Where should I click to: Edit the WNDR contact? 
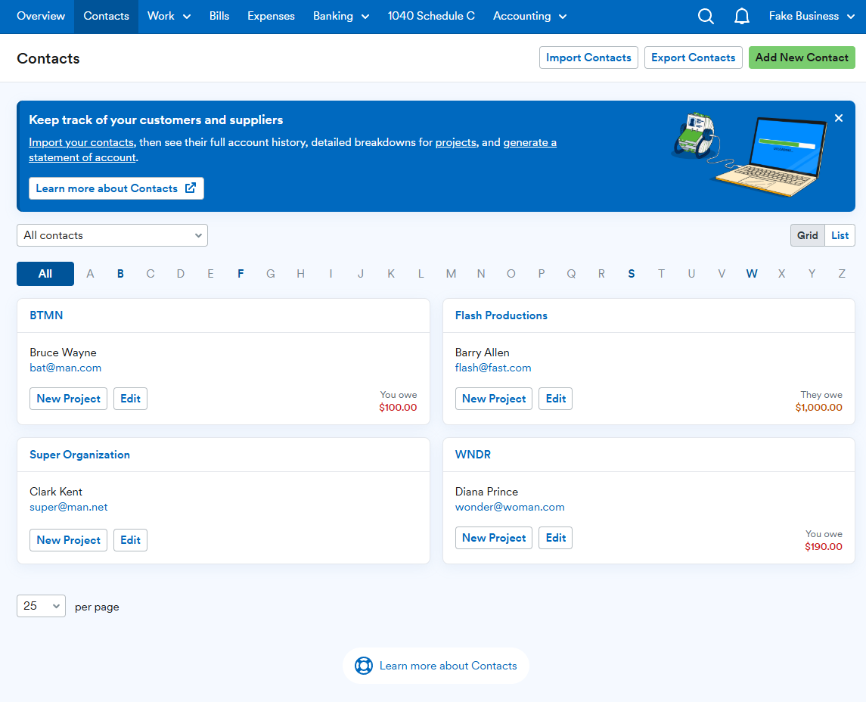click(x=555, y=538)
